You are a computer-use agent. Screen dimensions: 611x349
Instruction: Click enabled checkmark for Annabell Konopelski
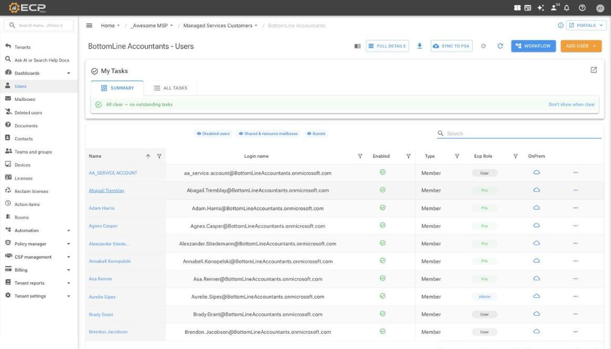(x=382, y=261)
